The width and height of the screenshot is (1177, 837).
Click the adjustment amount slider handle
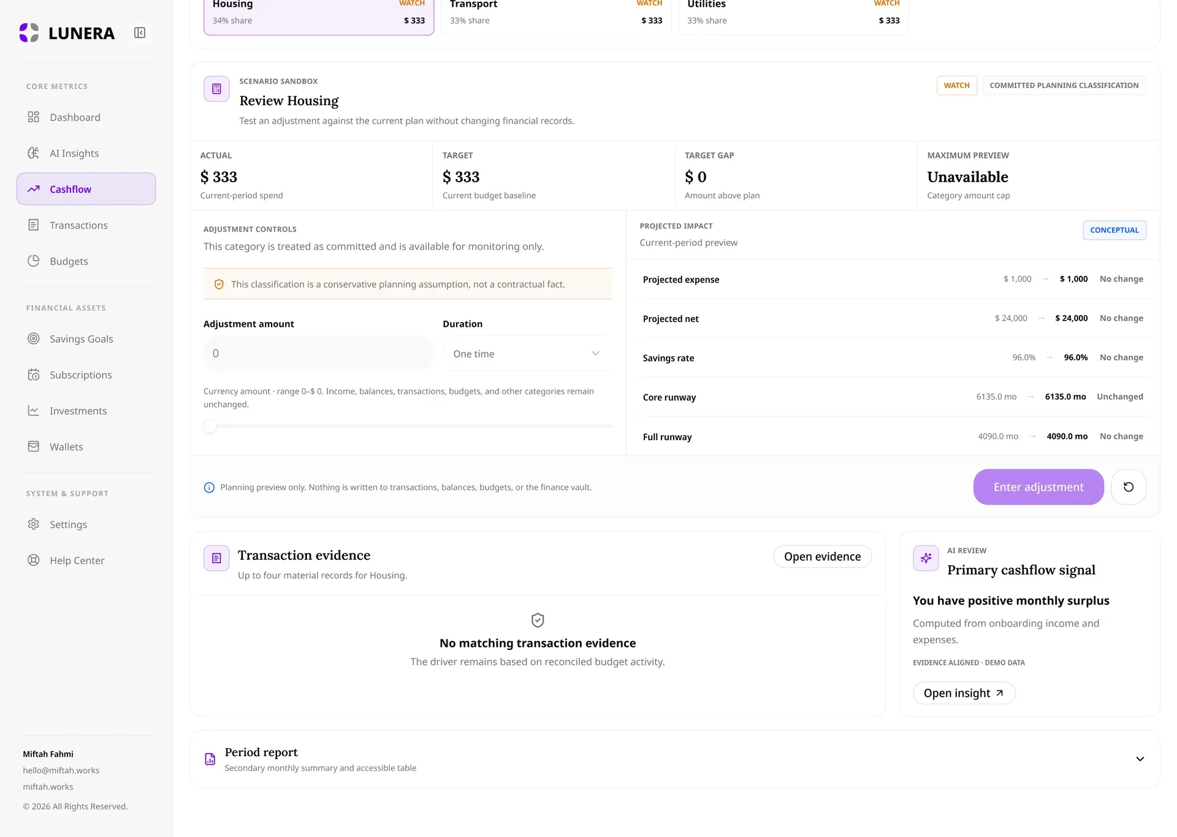[210, 426]
